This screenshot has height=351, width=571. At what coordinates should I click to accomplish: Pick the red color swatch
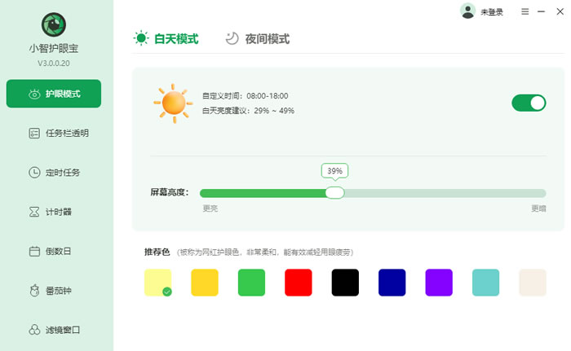click(299, 282)
